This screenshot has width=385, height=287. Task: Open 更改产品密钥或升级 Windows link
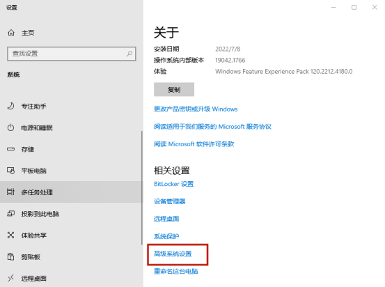[x=196, y=109]
